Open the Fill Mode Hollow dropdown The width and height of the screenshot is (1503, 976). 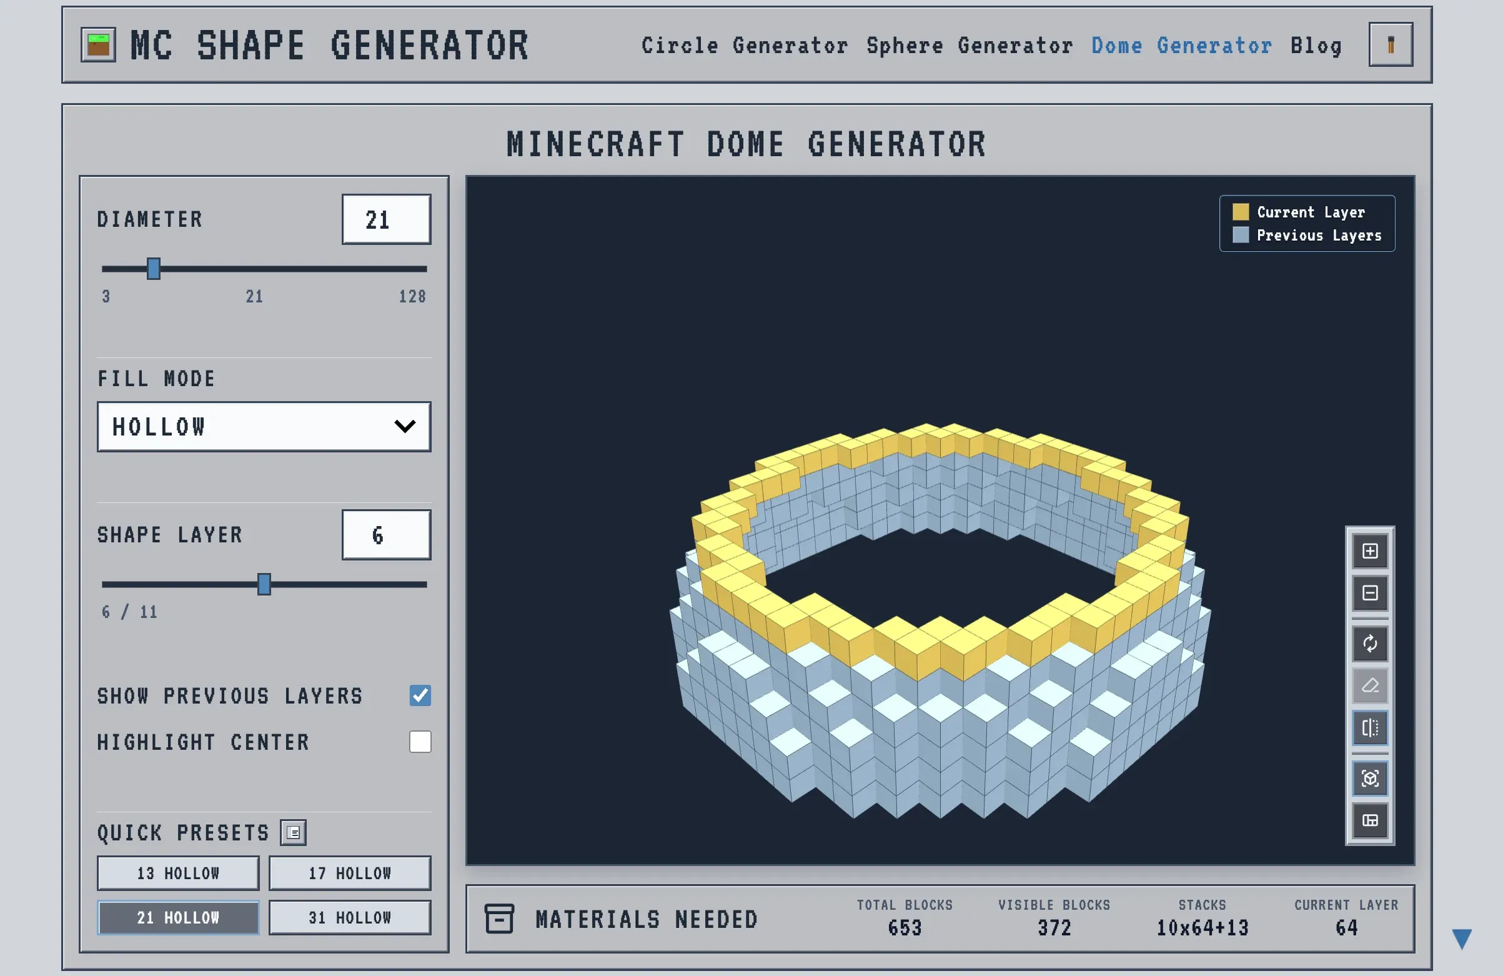[x=264, y=426]
